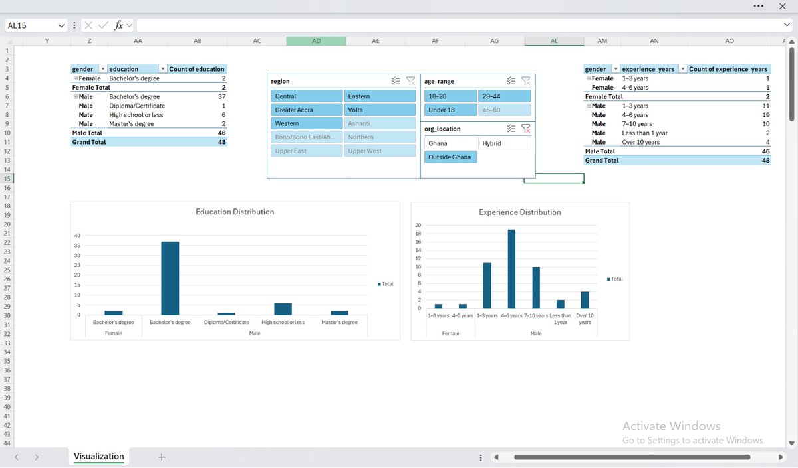Click scroll down arrow on vertical scrollbar
Image resolution: width=798 pixels, height=468 pixels.
tap(791, 443)
